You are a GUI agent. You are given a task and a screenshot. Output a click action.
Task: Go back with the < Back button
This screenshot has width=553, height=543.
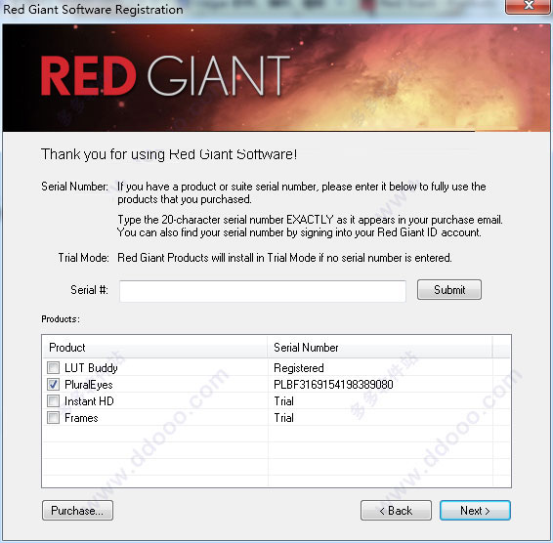point(396,510)
